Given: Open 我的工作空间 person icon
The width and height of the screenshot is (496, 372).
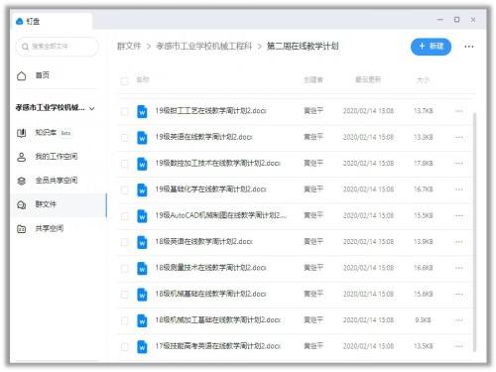Looking at the screenshot, I should [22, 157].
